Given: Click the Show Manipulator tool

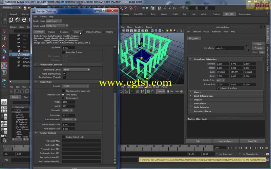Looking at the screenshot, I should point(4,86).
